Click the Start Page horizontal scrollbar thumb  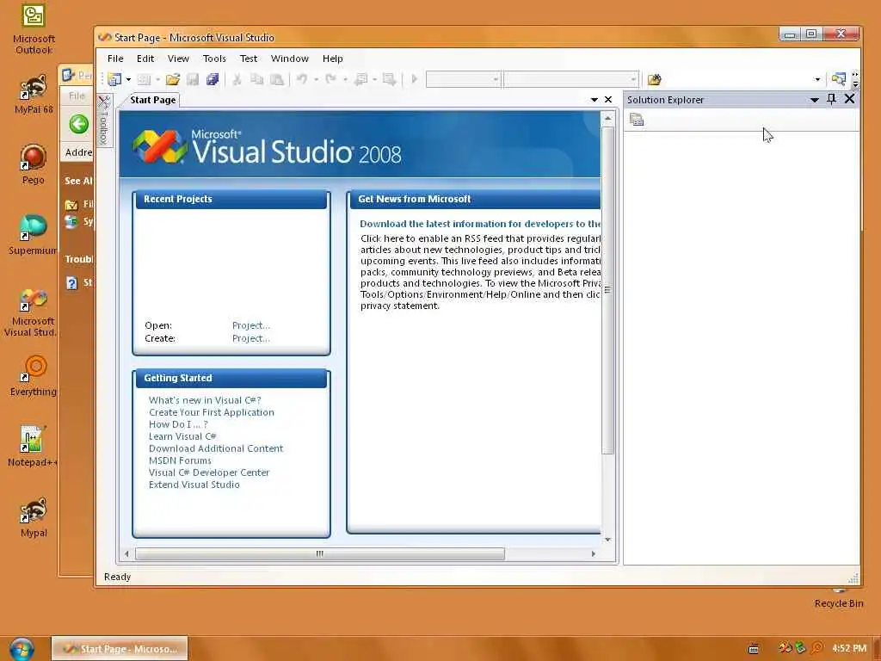point(320,553)
